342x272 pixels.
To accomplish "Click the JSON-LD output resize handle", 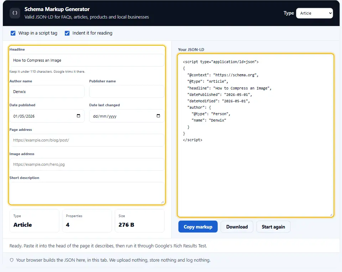I will pyautogui.click(x=331, y=215).
